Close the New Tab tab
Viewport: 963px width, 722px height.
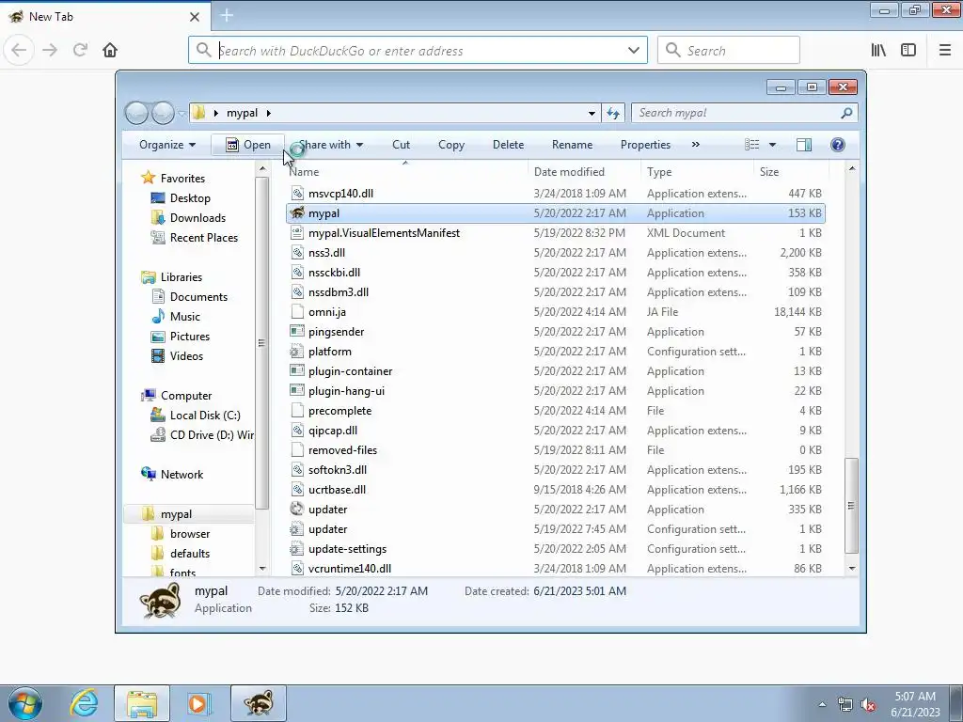pyautogui.click(x=194, y=17)
